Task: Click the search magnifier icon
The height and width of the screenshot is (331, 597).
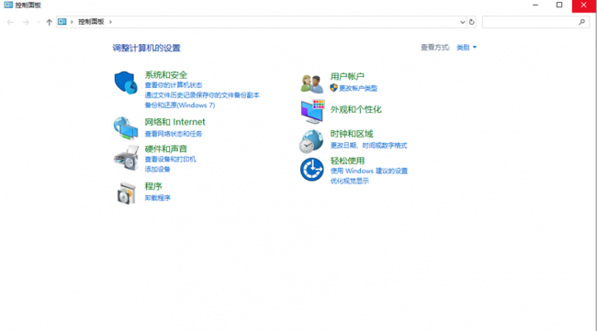Action: (x=581, y=22)
